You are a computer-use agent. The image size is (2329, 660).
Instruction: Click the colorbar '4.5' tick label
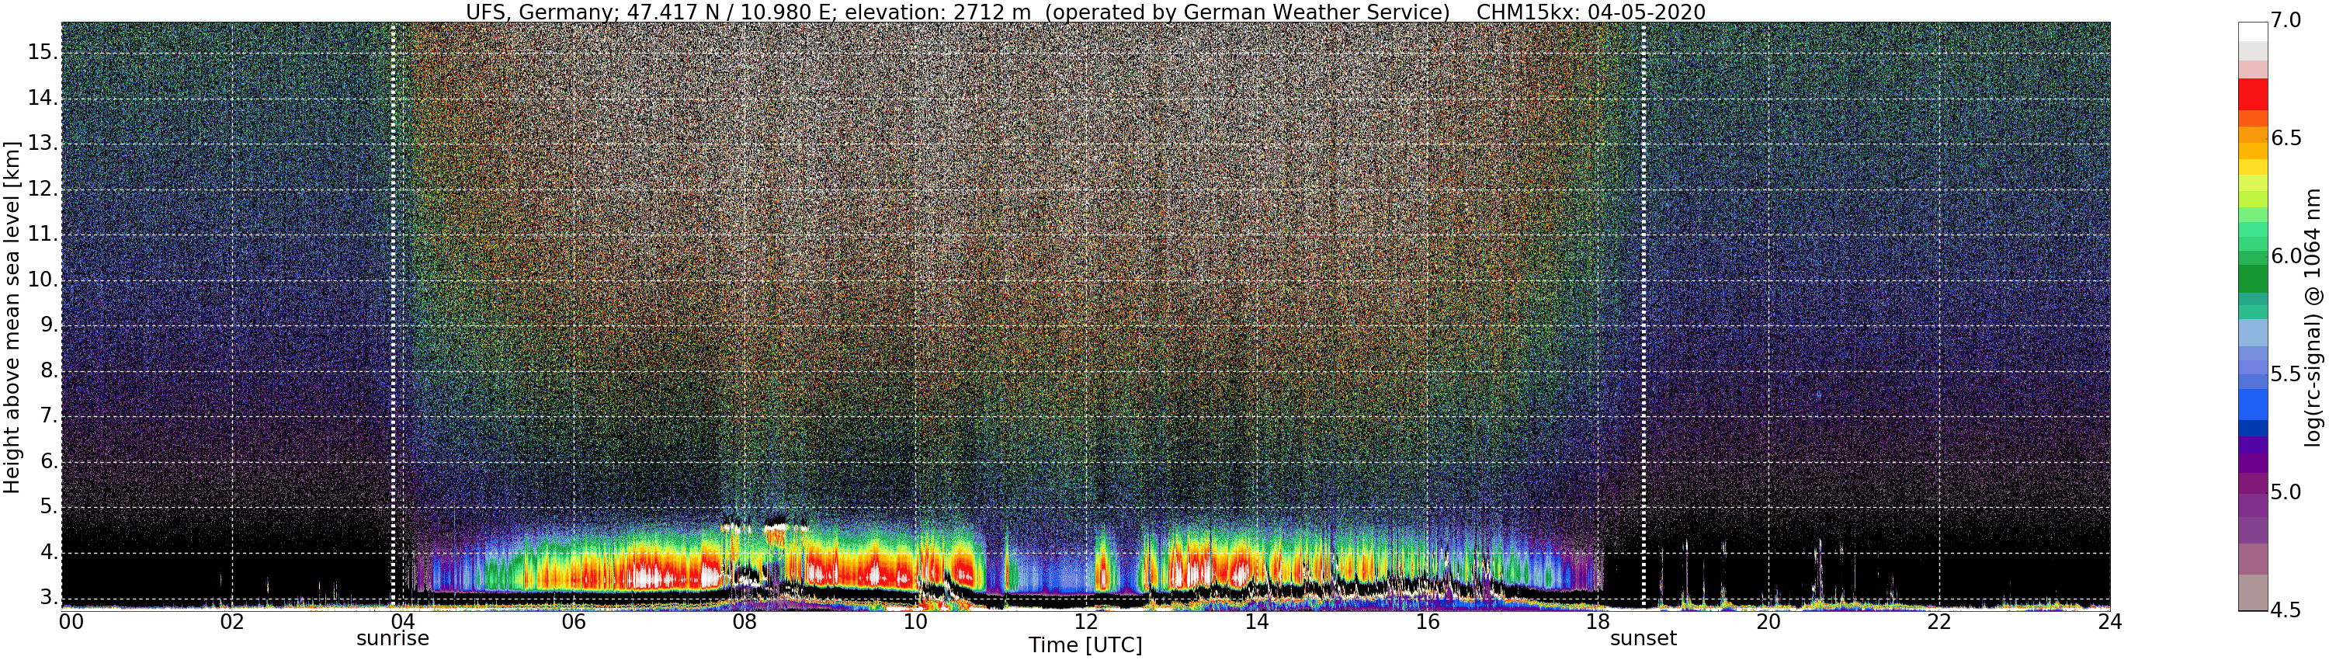(x=2286, y=610)
